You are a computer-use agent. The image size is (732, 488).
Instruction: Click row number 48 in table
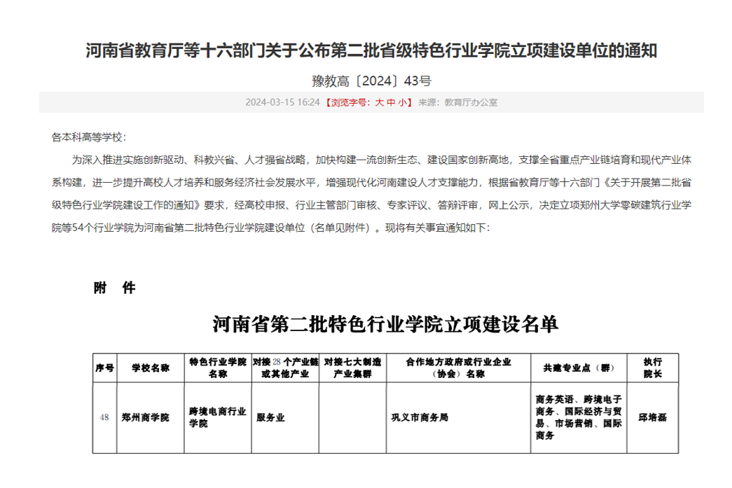[x=104, y=417]
